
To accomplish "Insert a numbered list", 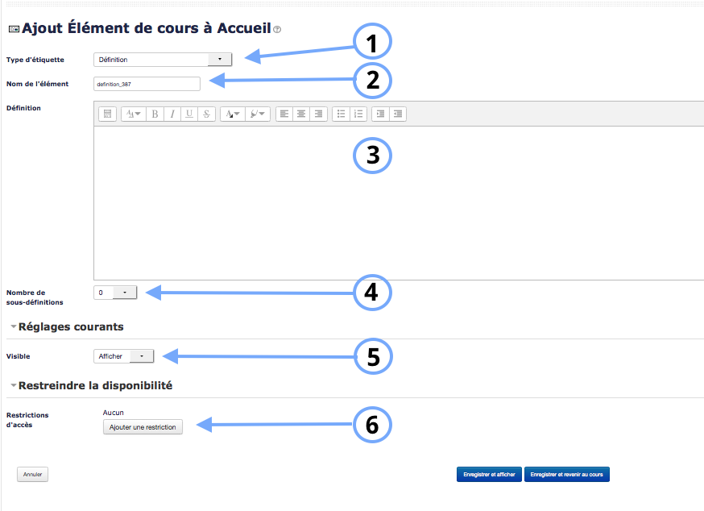I will pyautogui.click(x=359, y=114).
